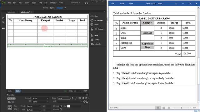The width and height of the screenshot is (200, 112).
Task: Switch to the tabel2.html document tab
Action: pyautogui.click(x=25, y=12)
